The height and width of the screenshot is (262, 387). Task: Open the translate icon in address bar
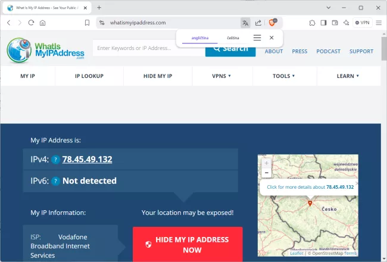[245, 23]
